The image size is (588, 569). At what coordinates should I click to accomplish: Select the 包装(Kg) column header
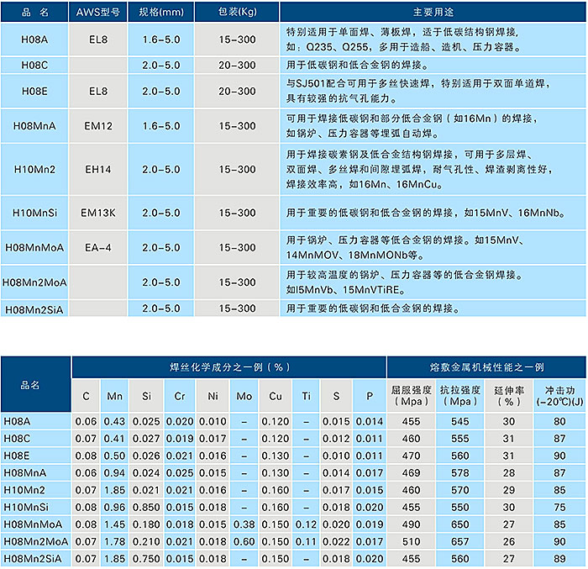237,12
